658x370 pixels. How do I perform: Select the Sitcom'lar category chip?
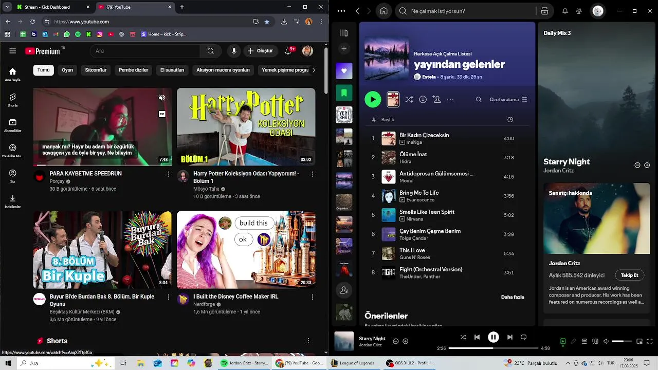point(96,70)
